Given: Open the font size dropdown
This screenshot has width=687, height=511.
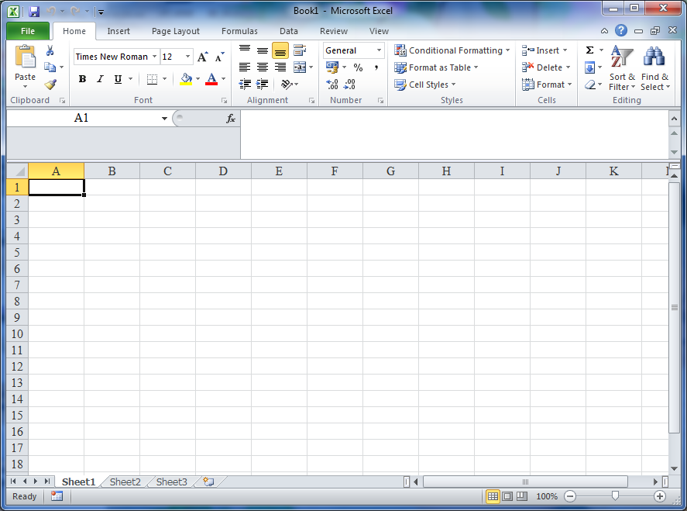Looking at the screenshot, I should (x=187, y=57).
